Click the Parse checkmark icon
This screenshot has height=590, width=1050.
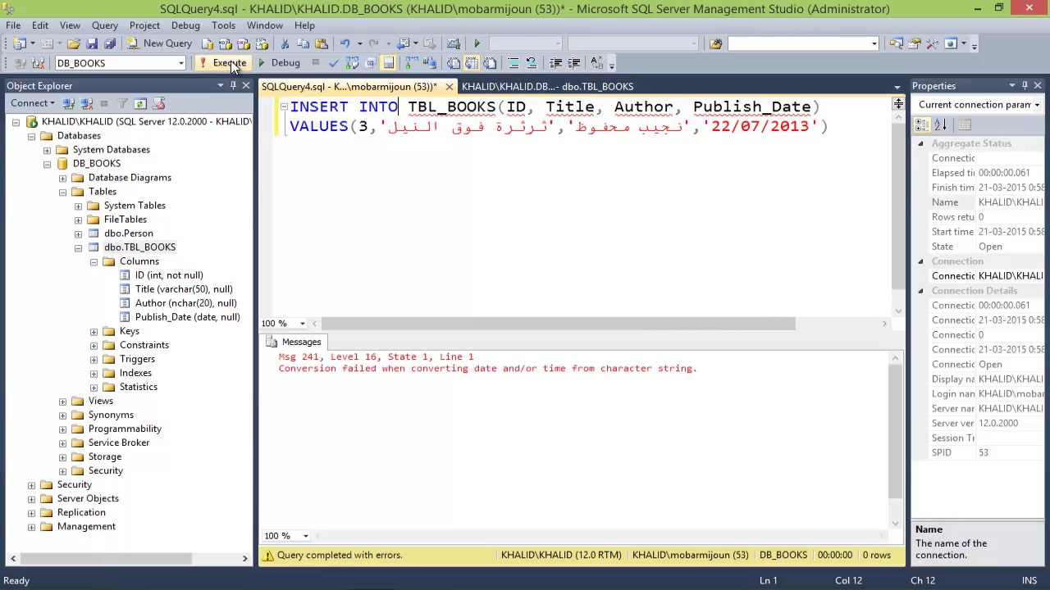[x=333, y=63]
